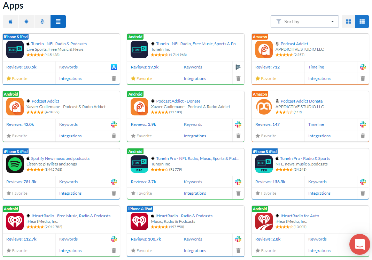
Task: Delete Spotify New music and podcasts card
Action: (114, 193)
